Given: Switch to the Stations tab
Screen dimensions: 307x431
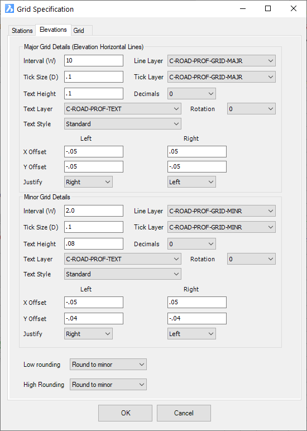Looking at the screenshot, I should point(22,31).
